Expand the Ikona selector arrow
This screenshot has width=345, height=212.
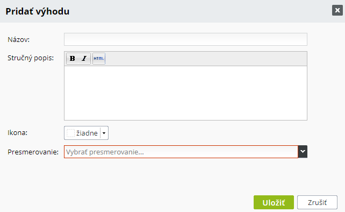(104, 133)
